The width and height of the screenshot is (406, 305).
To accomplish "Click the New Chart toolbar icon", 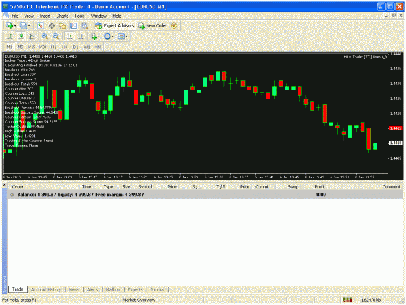I will click(10, 25).
